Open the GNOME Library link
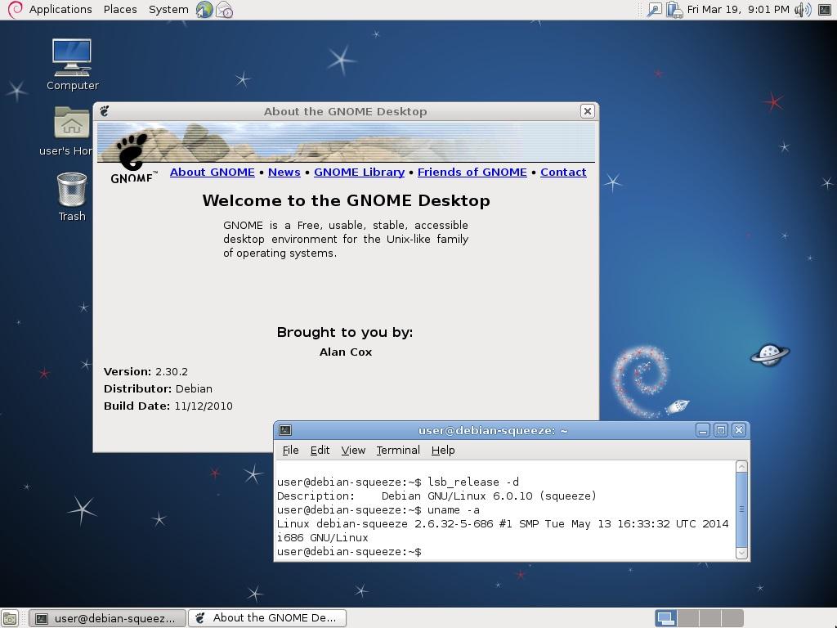 coord(360,172)
